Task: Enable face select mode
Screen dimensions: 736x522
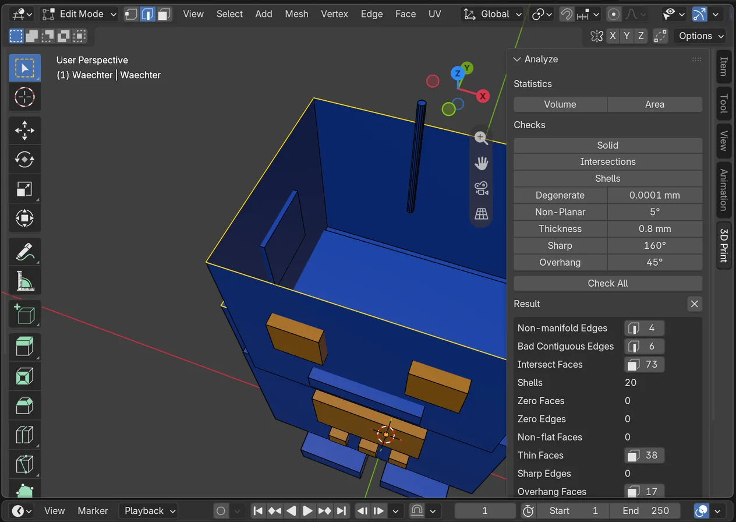Action: pos(164,14)
